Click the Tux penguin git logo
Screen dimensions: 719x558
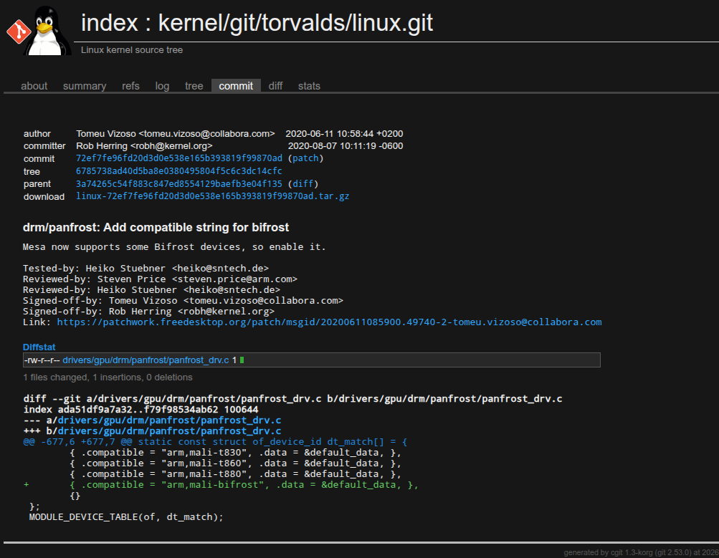point(39,30)
